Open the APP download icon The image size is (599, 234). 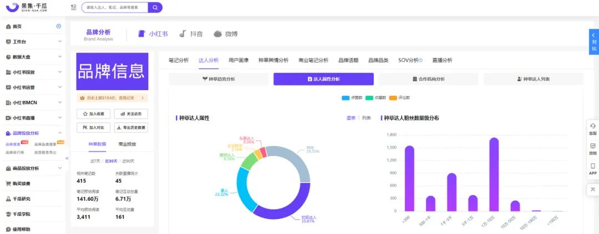click(x=593, y=169)
